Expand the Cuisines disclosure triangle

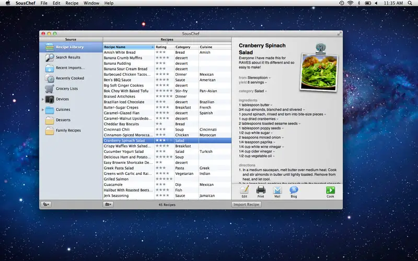pyautogui.click(x=43, y=110)
